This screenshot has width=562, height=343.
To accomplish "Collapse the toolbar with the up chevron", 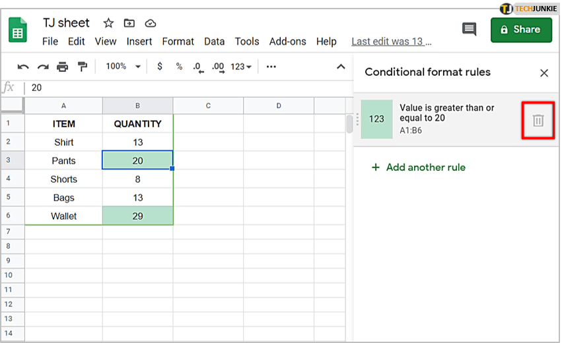I will coord(341,67).
